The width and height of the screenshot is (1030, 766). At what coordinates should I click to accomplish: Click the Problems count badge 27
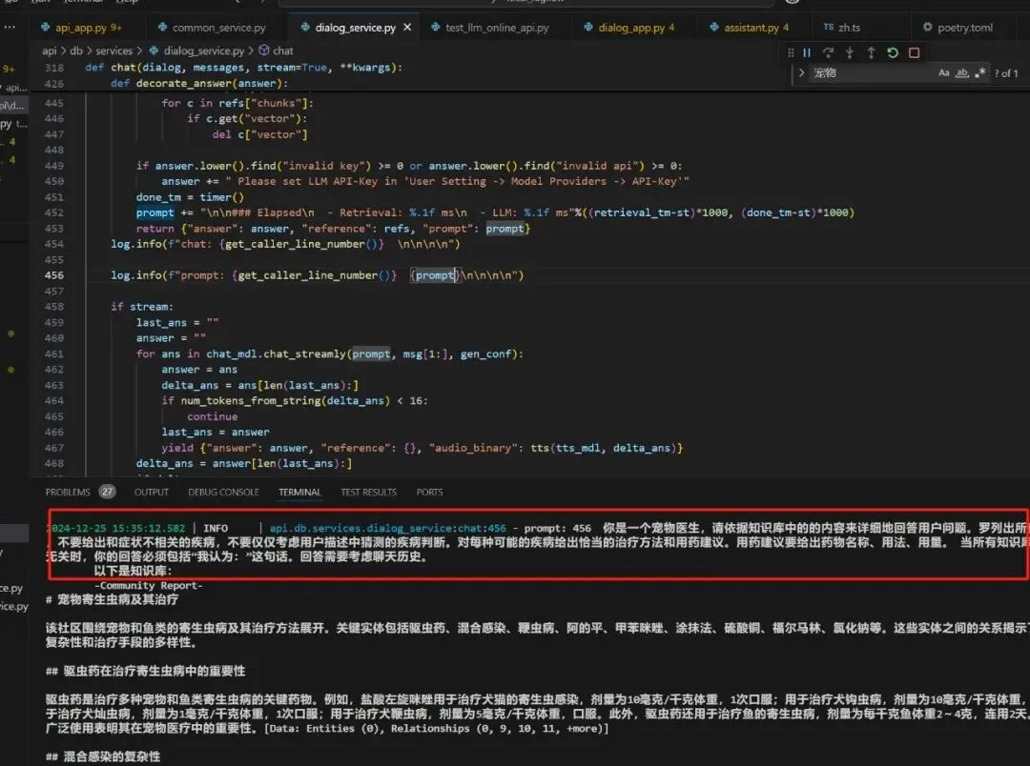[107, 491]
